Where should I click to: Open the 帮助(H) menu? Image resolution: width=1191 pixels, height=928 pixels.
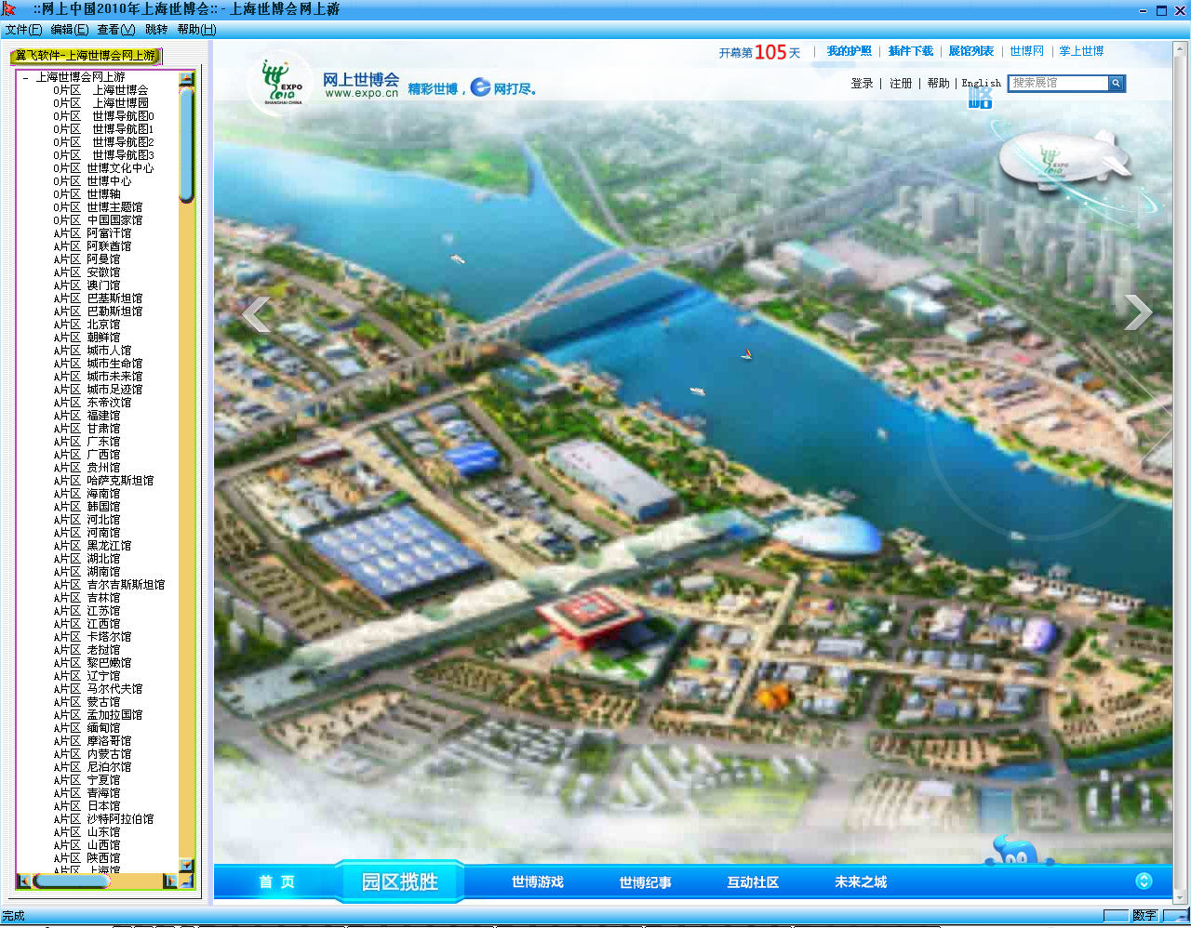point(196,30)
